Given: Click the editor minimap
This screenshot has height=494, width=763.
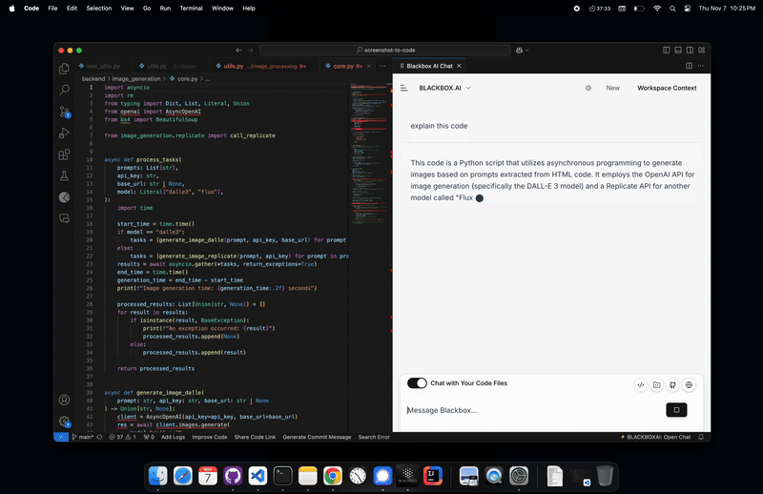Looking at the screenshot, I should pos(370,155).
